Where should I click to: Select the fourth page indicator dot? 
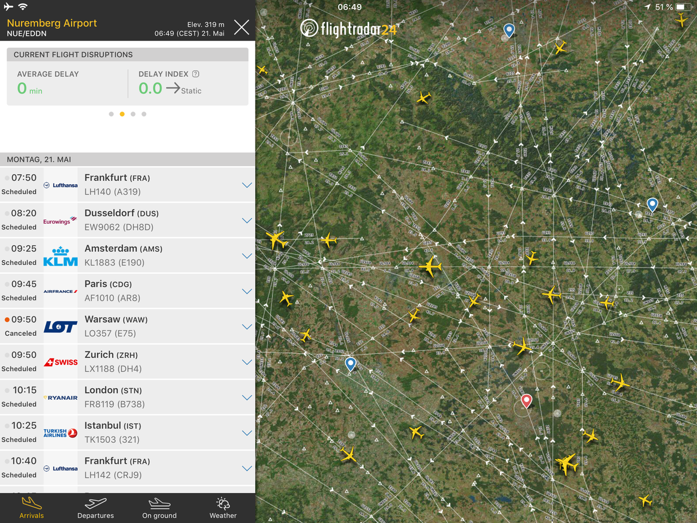coord(144,114)
